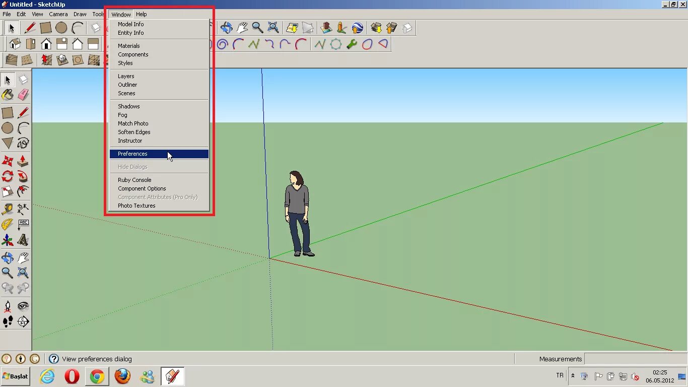The height and width of the screenshot is (387, 688).
Task: Open Match Photo menu entry
Action: 159,123
